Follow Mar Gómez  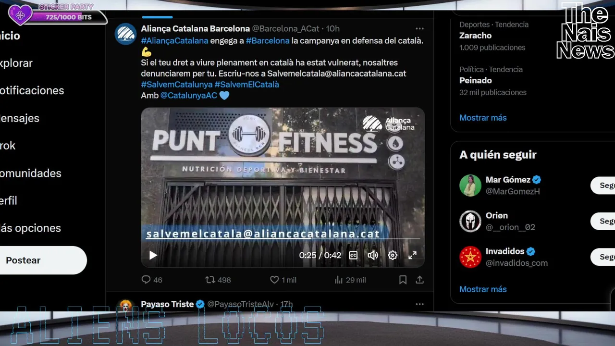click(x=603, y=185)
